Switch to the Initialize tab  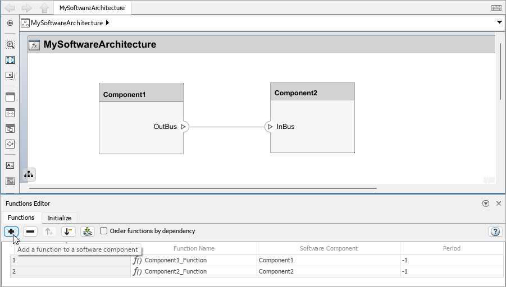coord(59,218)
